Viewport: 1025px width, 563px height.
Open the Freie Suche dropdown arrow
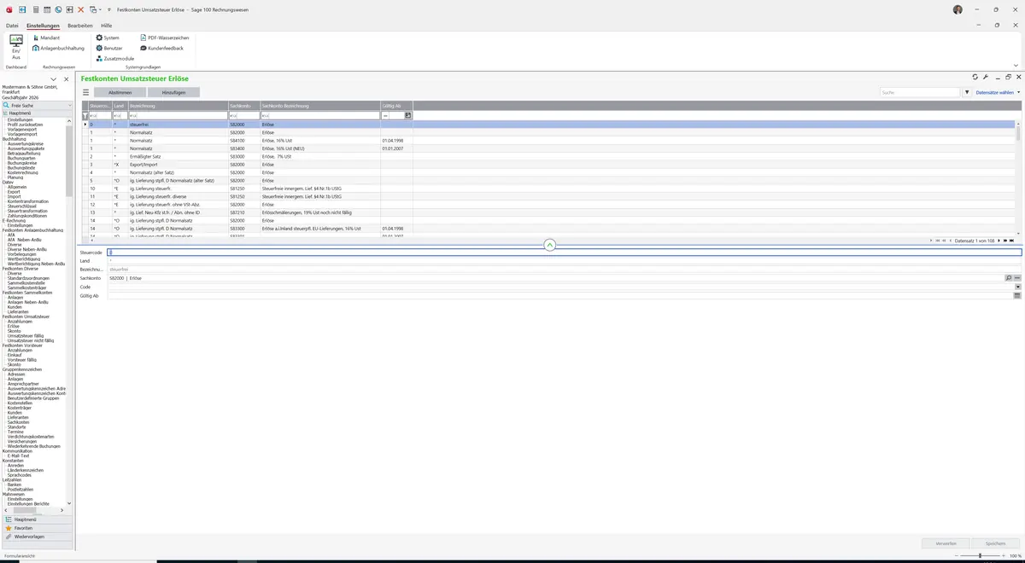pyautogui.click(x=68, y=106)
